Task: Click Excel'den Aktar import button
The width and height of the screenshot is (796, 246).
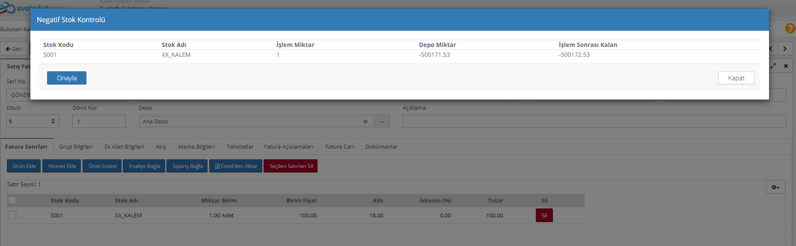Action: click(236, 166)
